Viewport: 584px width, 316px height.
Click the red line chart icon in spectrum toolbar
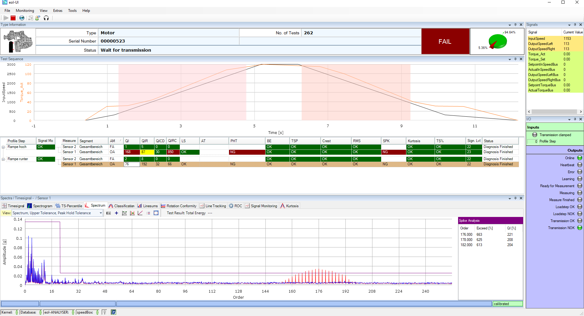(140, 213)
